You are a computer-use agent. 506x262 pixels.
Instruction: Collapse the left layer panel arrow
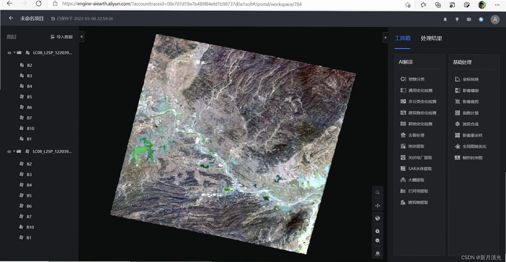(82, 37)
